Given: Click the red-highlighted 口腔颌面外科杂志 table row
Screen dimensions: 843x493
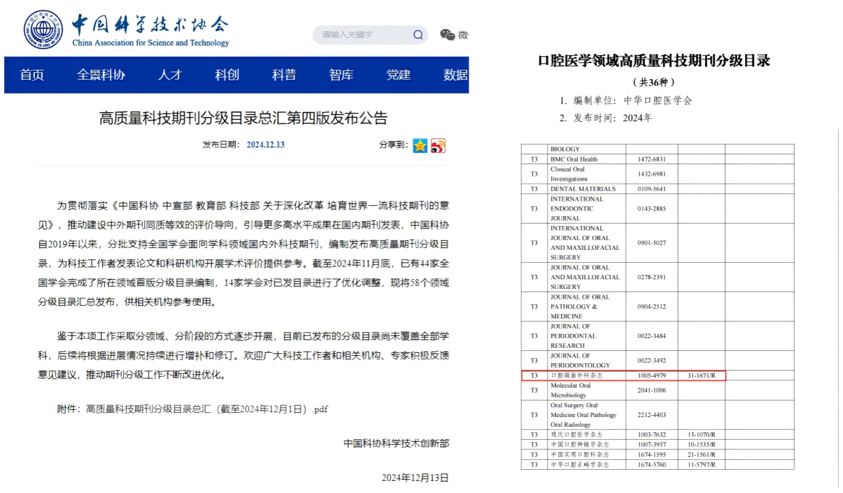Looking at the screenshot, I should pos(623,375).
